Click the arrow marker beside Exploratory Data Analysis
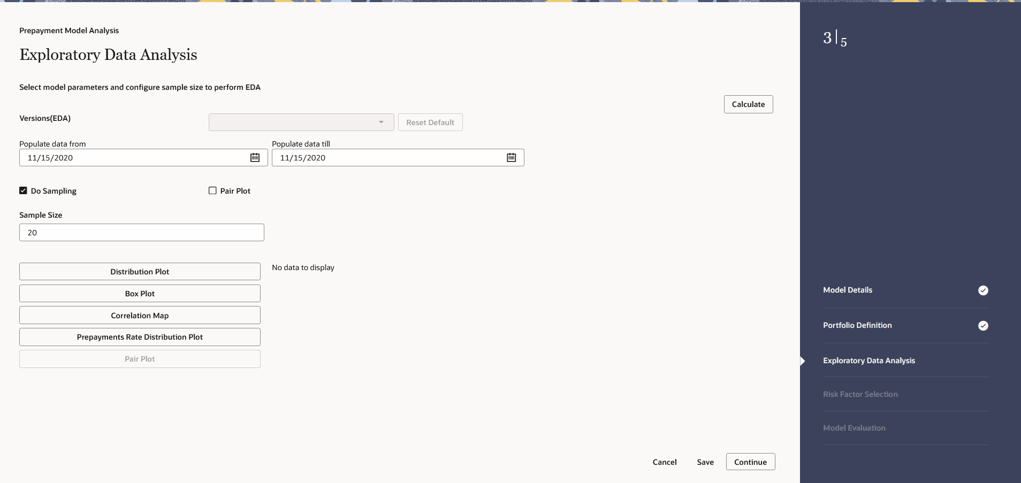This screenshot has width=1021, height=483. [802, 361]
